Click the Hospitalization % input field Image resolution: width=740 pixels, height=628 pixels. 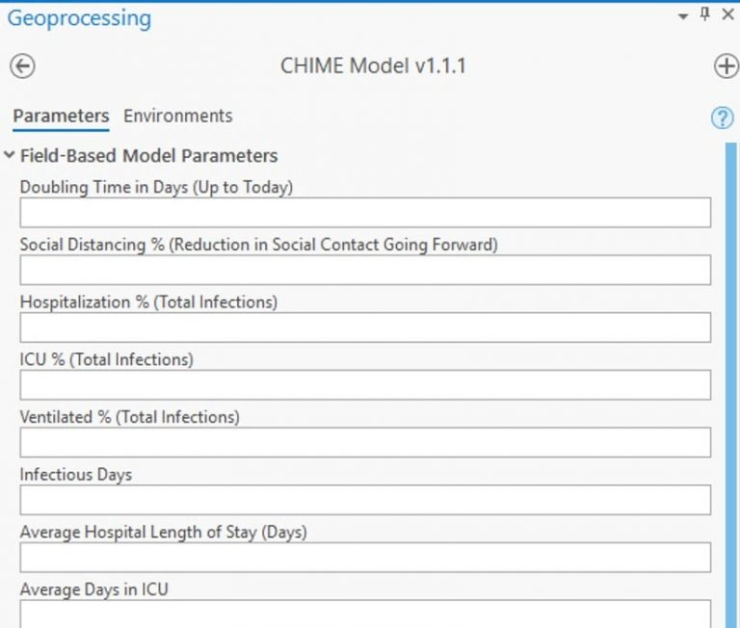coord(365,327)
